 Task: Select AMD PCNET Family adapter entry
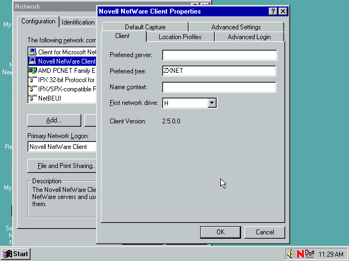tap(62, 71)
